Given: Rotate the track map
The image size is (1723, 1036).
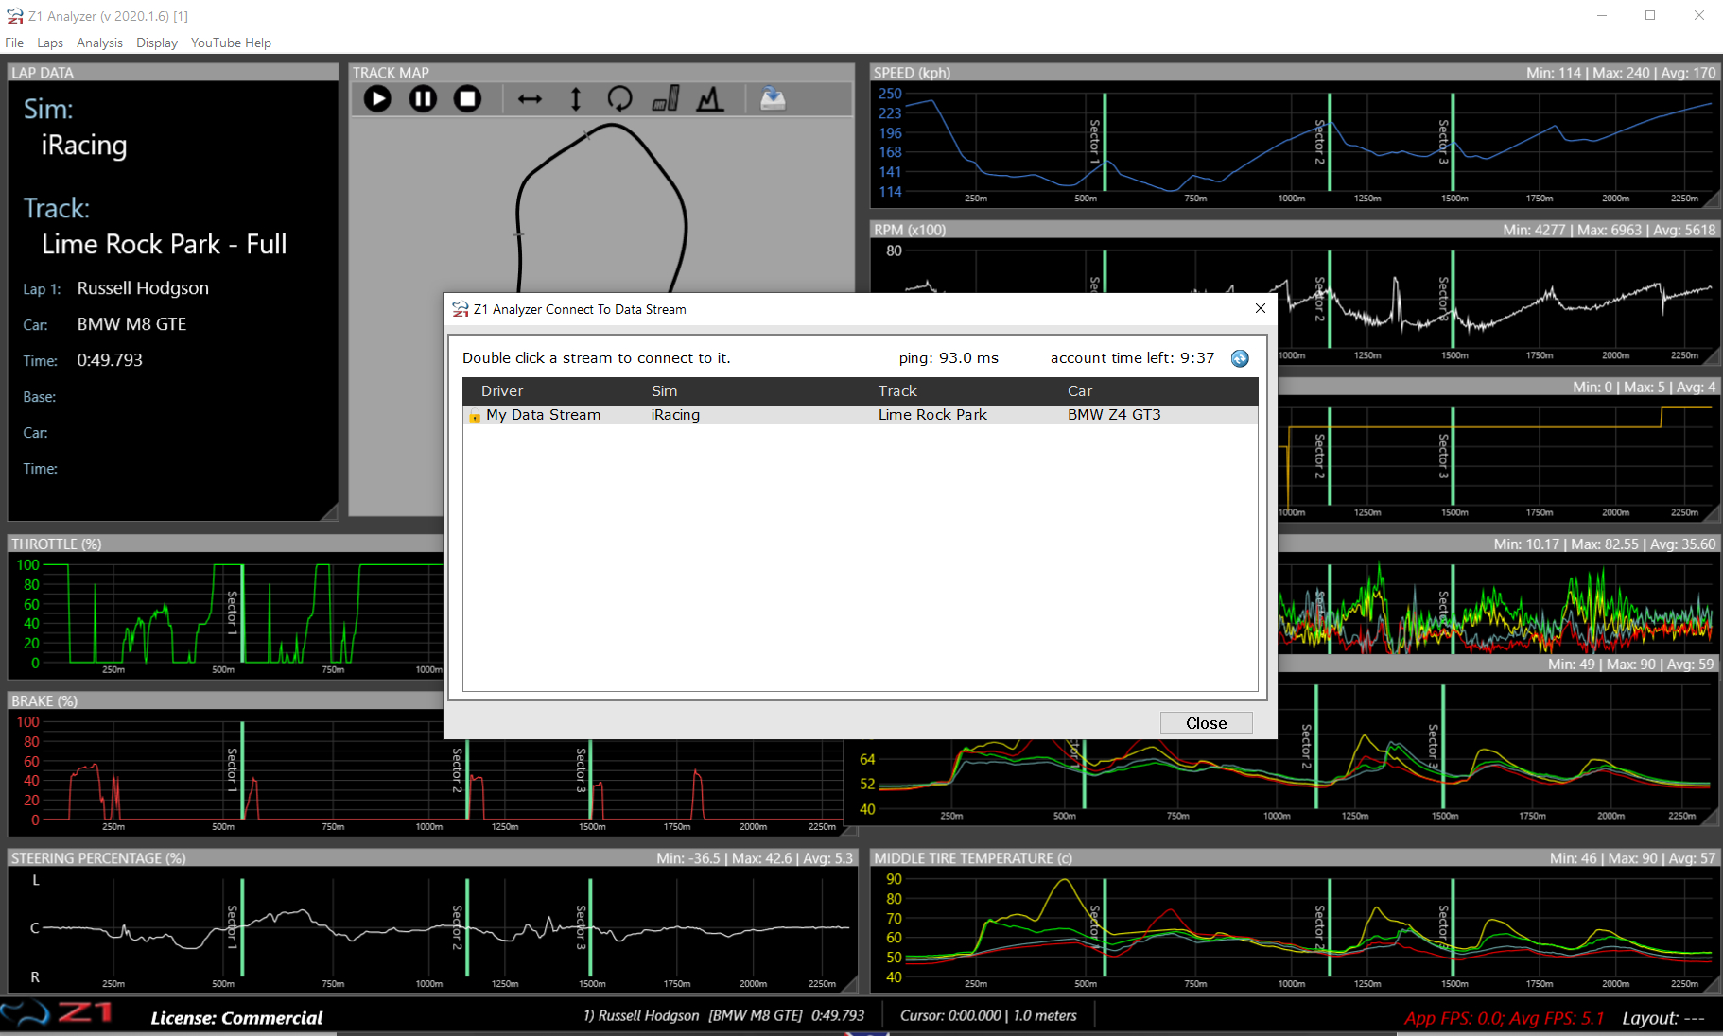Looking at the screenshot, I should [619, 98].
